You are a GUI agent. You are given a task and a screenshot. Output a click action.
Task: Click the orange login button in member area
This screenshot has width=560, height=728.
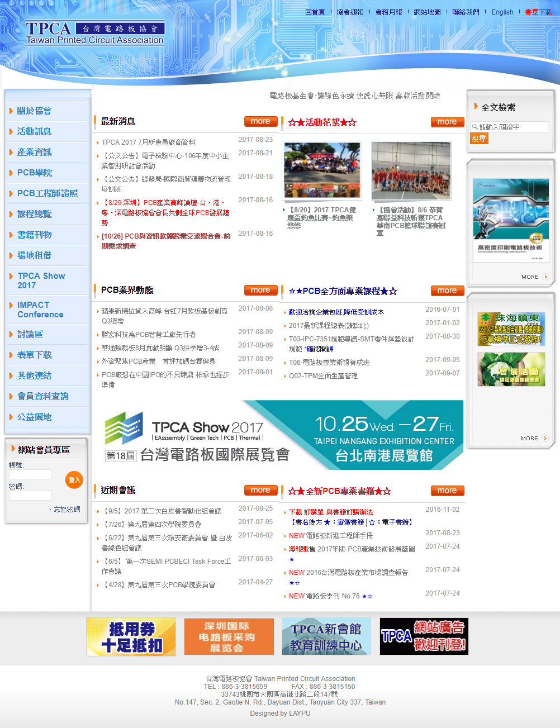74,480
